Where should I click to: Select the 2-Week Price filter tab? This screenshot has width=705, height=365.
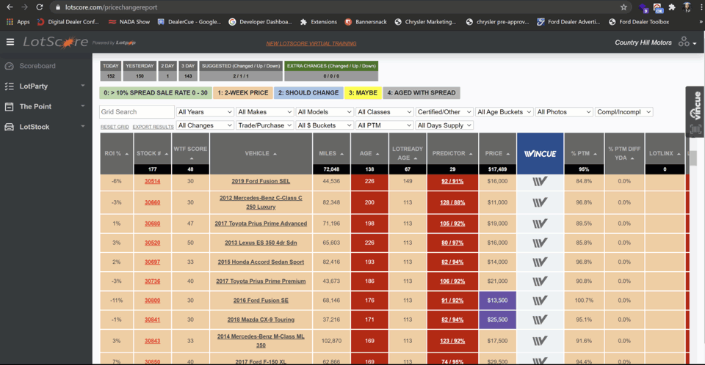coord(243,93)
